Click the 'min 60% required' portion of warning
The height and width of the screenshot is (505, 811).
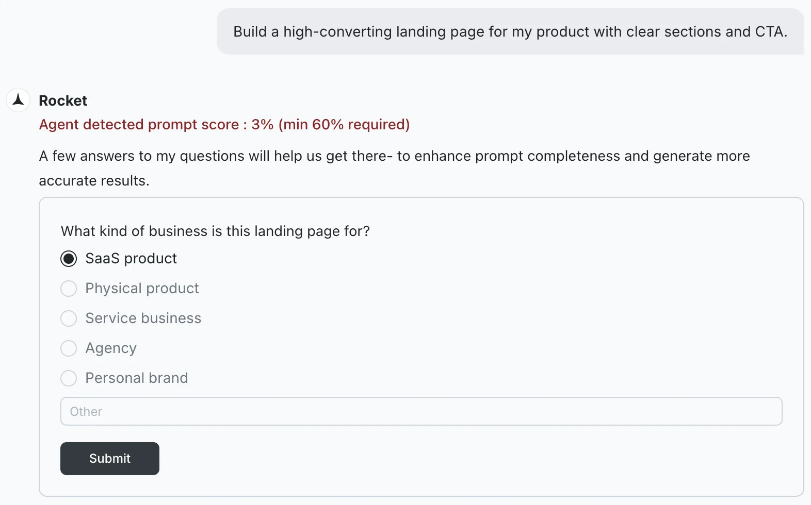(342, 124)
